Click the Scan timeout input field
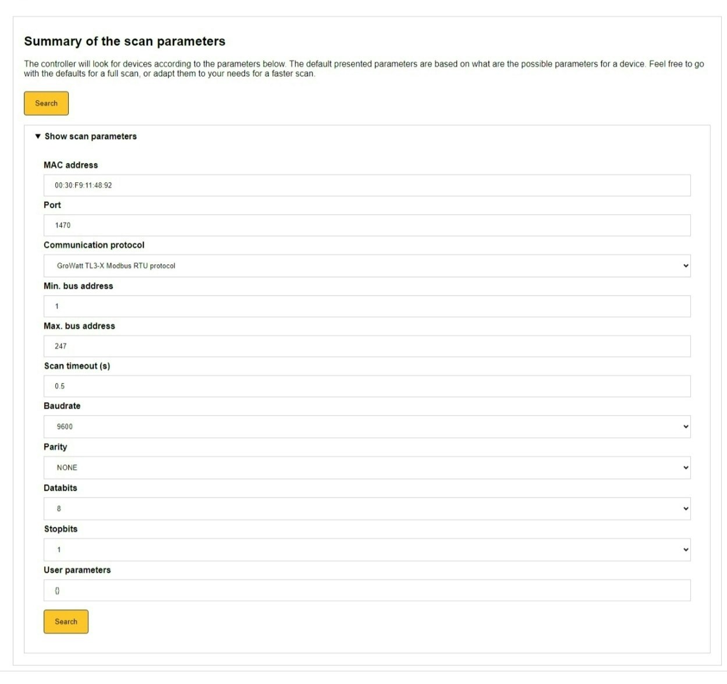 tap(367, 386)
